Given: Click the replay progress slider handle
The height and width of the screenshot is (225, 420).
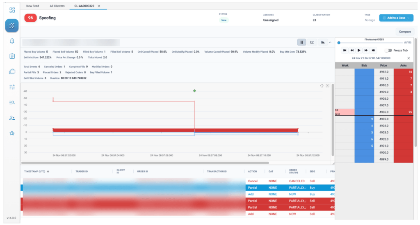Looking at the screenshot, I should (339, 43).
